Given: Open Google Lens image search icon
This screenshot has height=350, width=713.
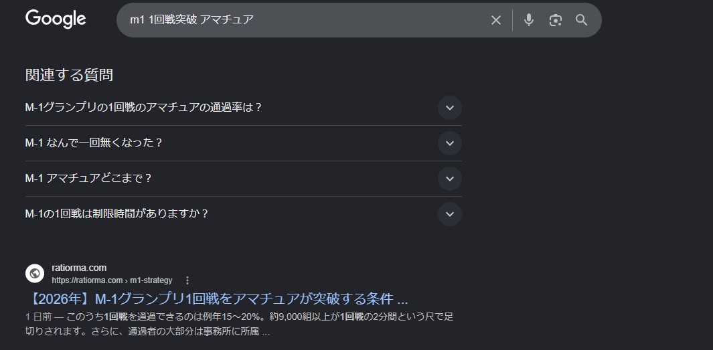Looking at the screenshot, I should [x=555, y=20].
